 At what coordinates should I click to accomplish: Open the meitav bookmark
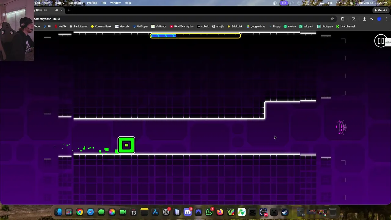[x=290, y=27]
